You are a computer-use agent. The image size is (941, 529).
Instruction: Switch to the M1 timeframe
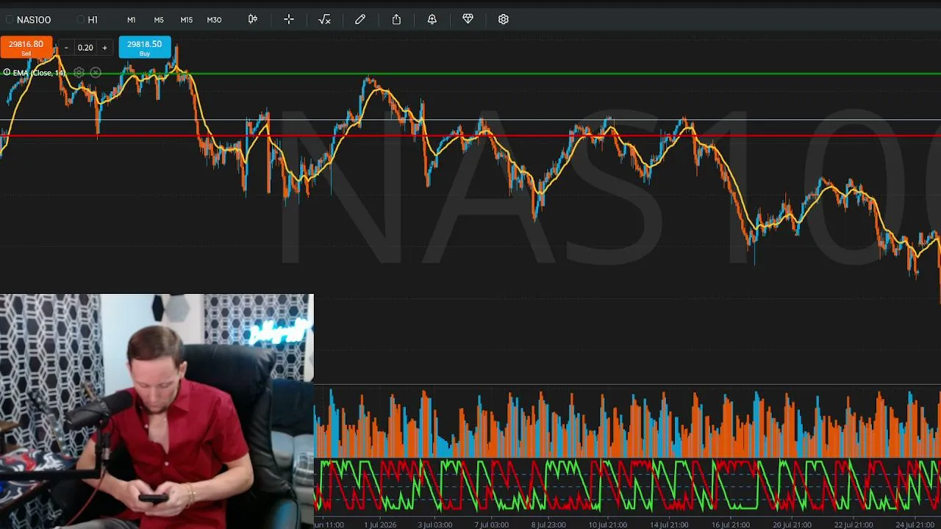point(131,20)
